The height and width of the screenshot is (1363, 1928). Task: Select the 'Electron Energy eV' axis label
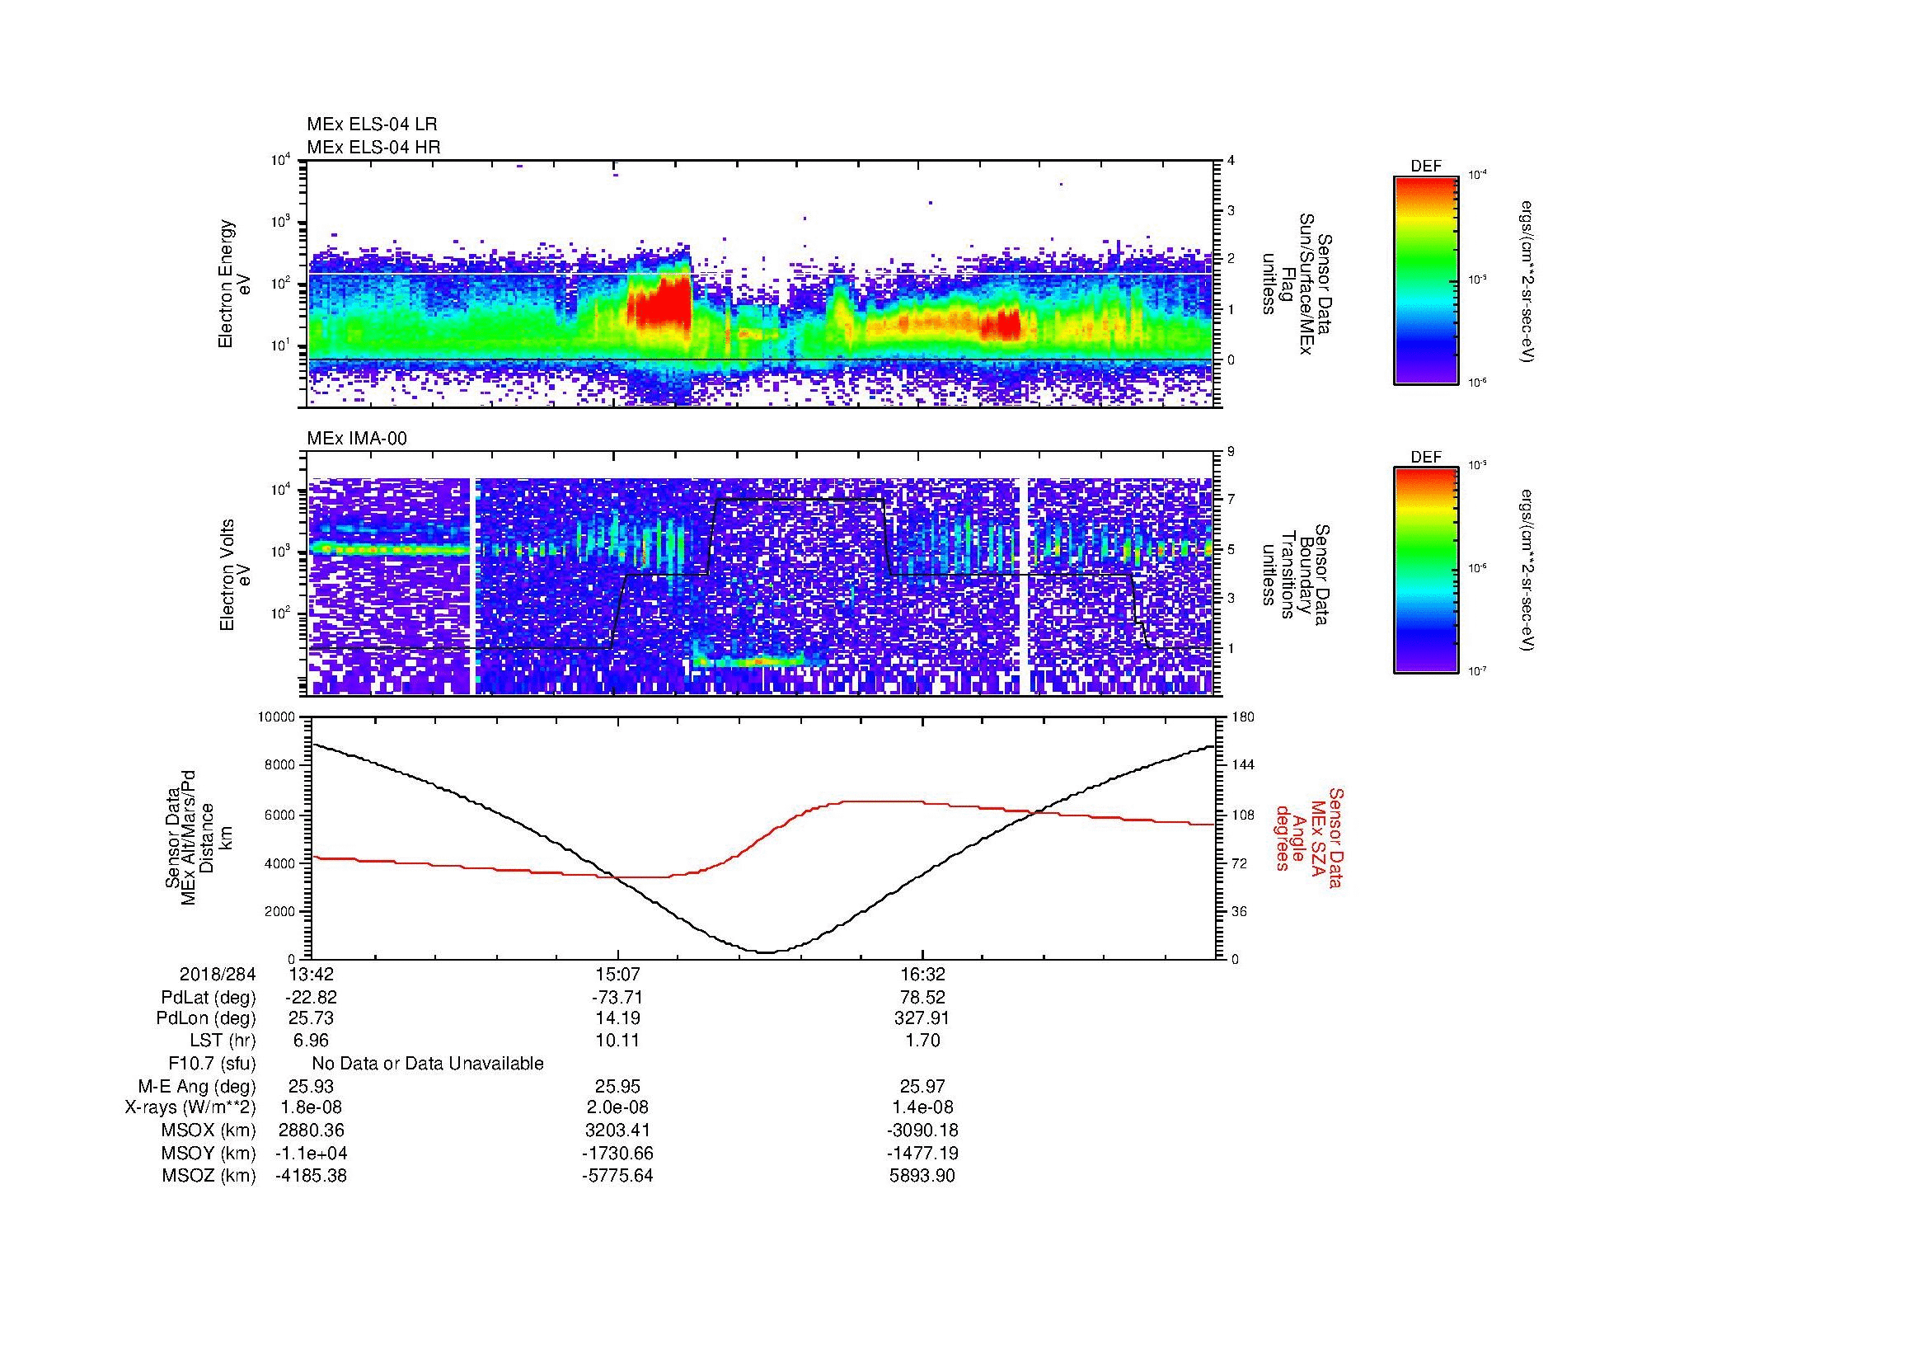point(234,284)
